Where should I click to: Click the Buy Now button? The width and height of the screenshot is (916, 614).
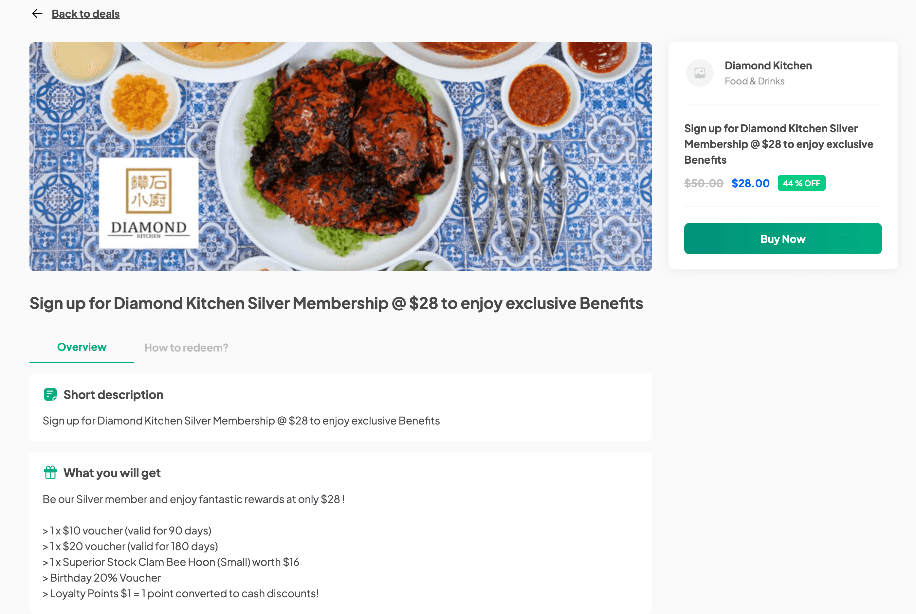pyautogui.click(x=782, y=239)
